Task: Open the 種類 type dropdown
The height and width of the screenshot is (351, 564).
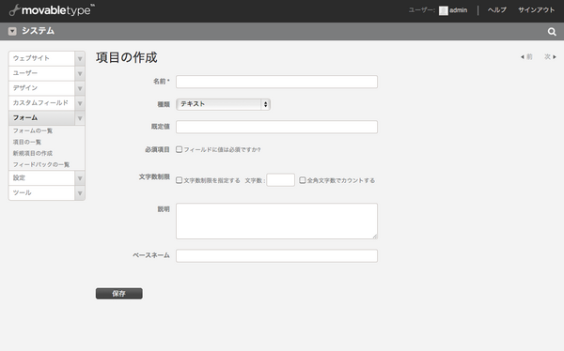Action: click(x=223, y=104)
